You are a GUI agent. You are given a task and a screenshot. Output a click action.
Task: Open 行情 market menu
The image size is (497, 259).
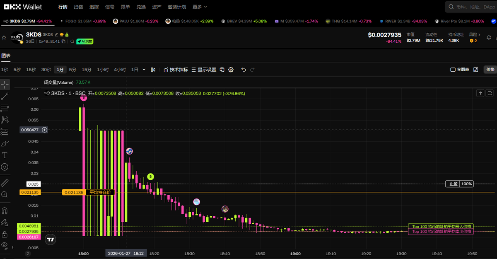(63, 7)
